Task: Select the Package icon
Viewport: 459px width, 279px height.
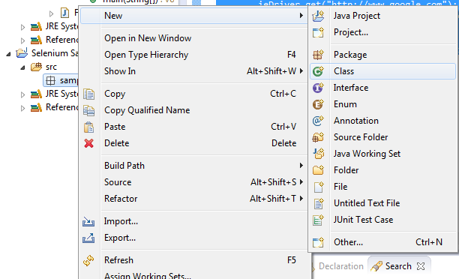Action: (x=318, y=55)
